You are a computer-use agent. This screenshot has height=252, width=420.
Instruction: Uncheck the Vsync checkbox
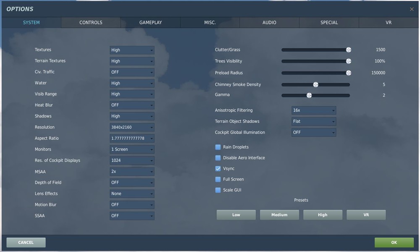[218, 168]
